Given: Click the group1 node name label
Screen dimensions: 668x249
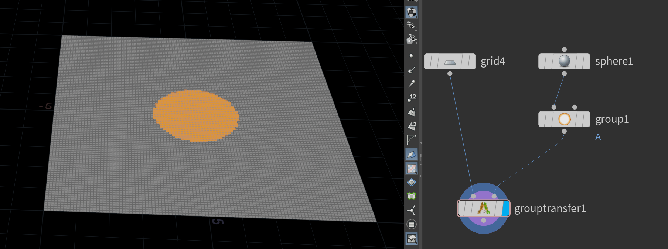Looking at the screenshot, I should coord(612,120).
